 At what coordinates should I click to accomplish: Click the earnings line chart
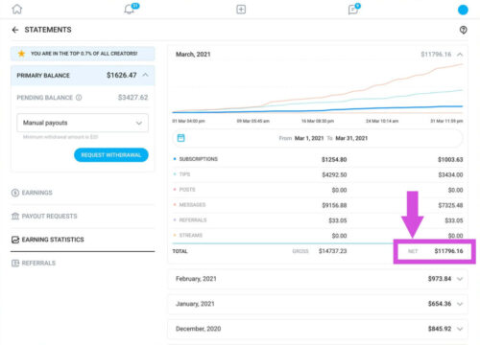click(318, 88)
